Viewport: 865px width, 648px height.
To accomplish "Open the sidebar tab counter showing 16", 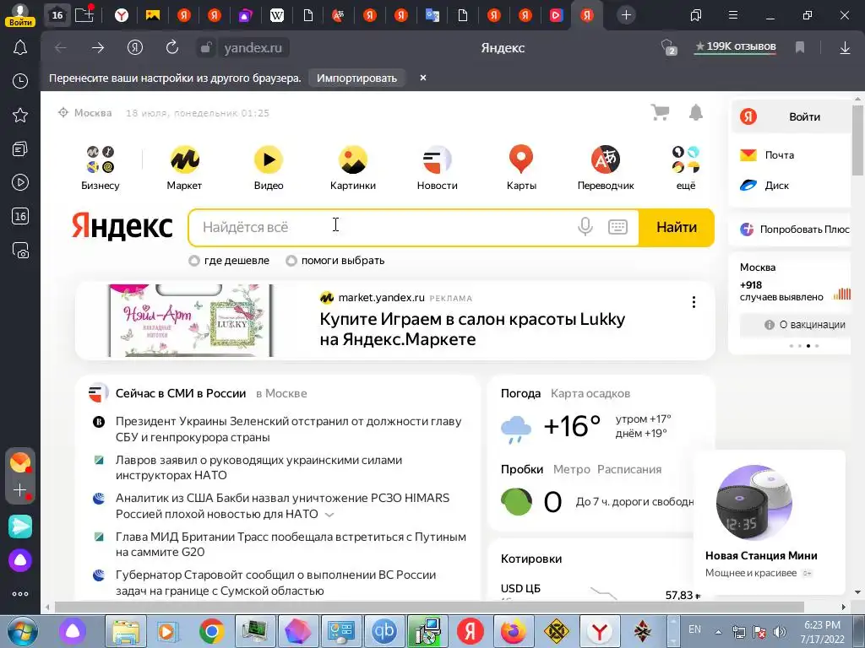I will 20,216.
